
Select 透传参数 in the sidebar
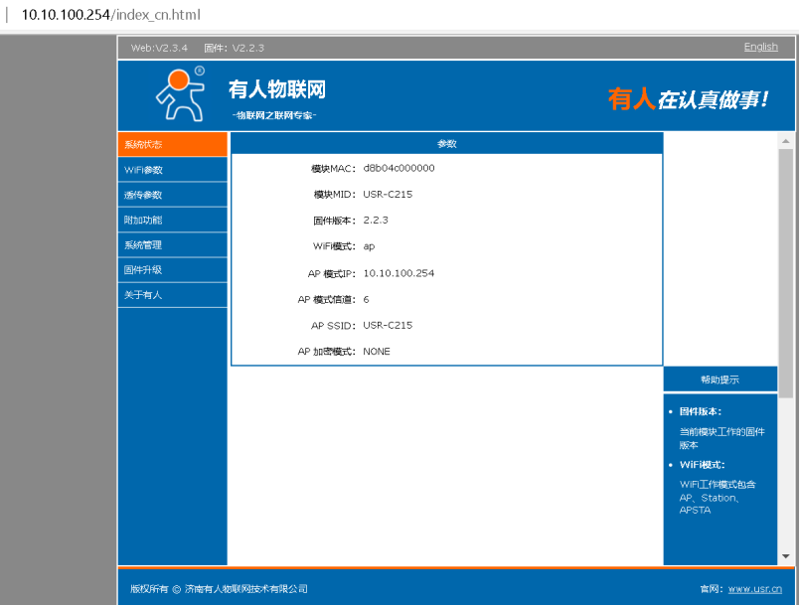point(172,195)
